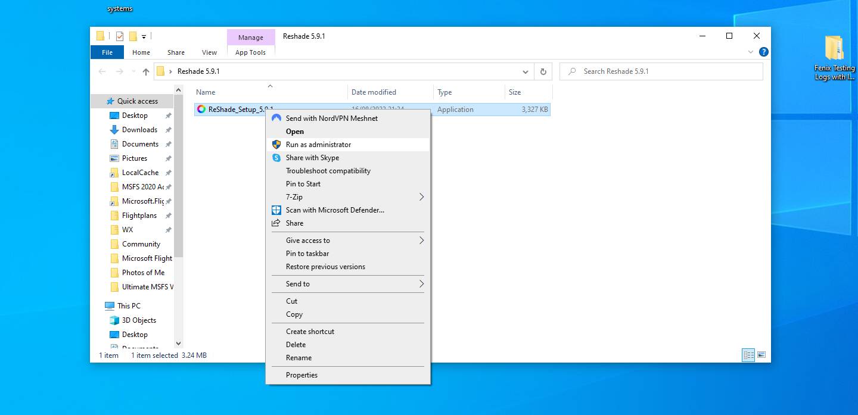Screen dimensions: 858x415
Task: Refresh the Reshade 5.9.1 folder view
Action: point(543,71)
